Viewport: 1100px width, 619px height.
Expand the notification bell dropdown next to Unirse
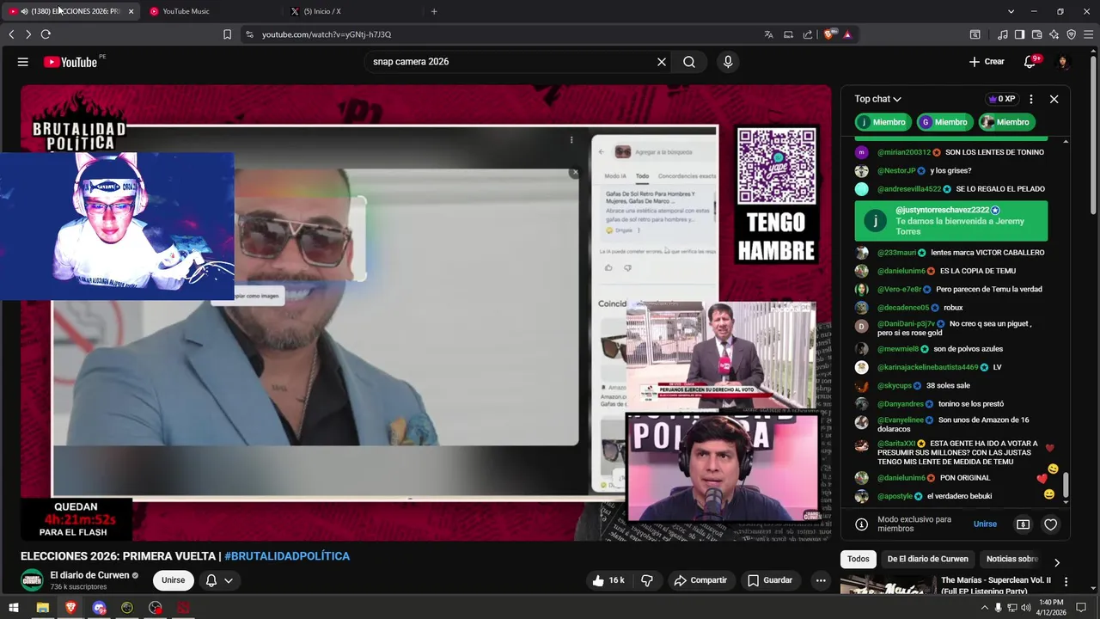click(x=229, y=580)
